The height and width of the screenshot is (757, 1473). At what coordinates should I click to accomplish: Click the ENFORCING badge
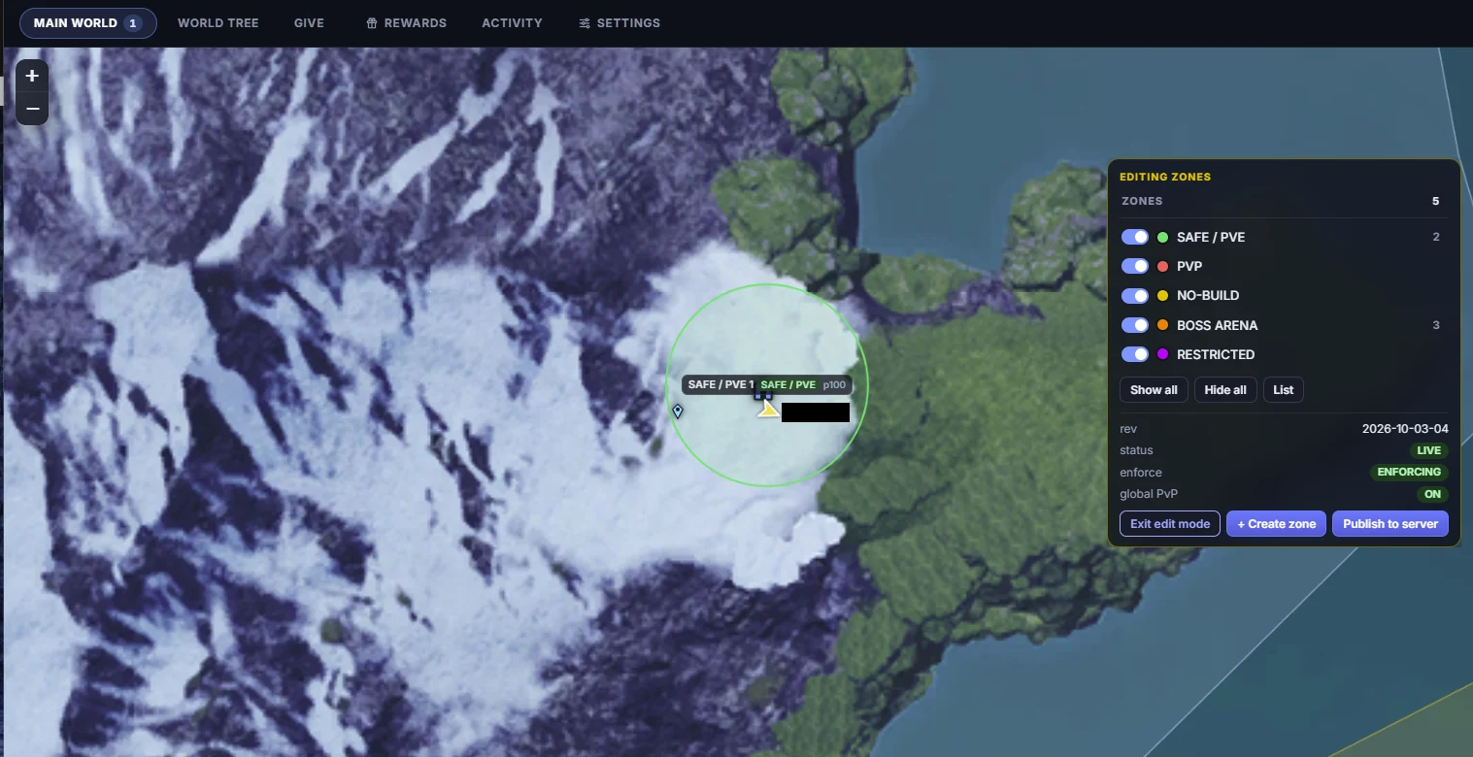click(x=1409, y=472)
